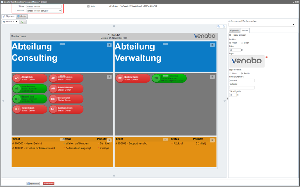The width and height of the screenshot is (300, 187).
Task: Click the Abbrechen button
Action: [49, 184]
